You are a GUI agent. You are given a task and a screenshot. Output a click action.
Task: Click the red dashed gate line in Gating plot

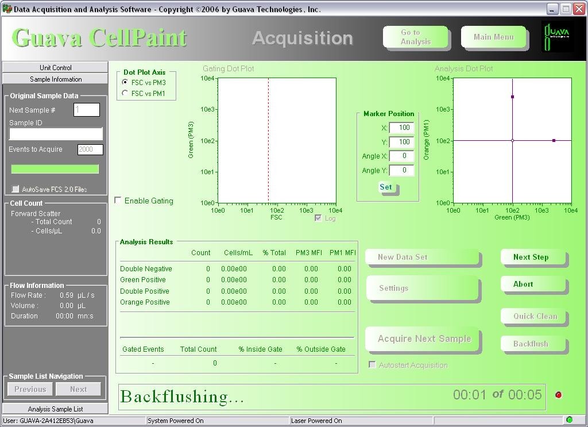pyautogui.click(x=269, y=140)
